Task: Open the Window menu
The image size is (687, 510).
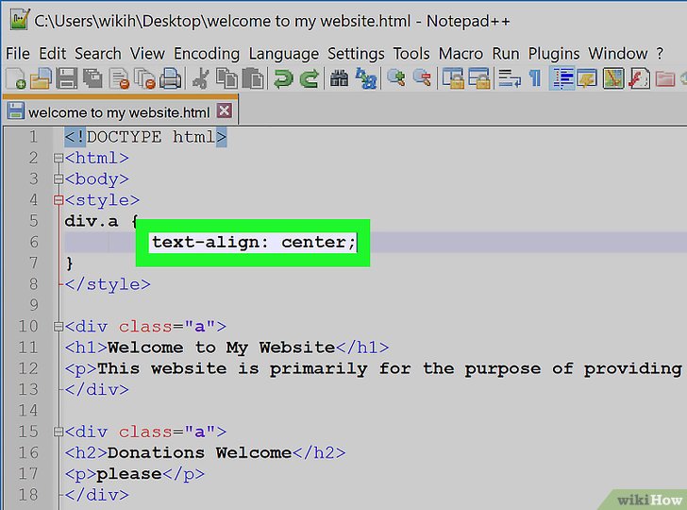Action: click(x=617, y=54)
